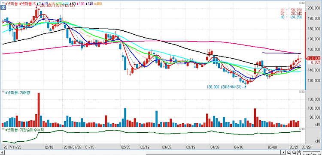Screen dimensions: 322x155
Task: Select the 10 moving average legend
Action: (x=45, y=4)
